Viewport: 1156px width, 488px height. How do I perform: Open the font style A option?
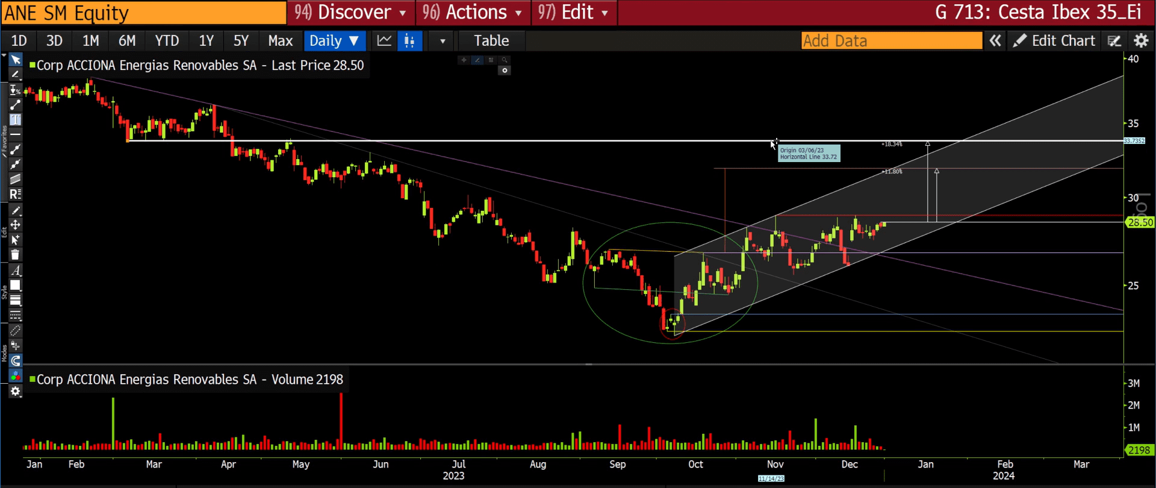[x=16, y=271]
